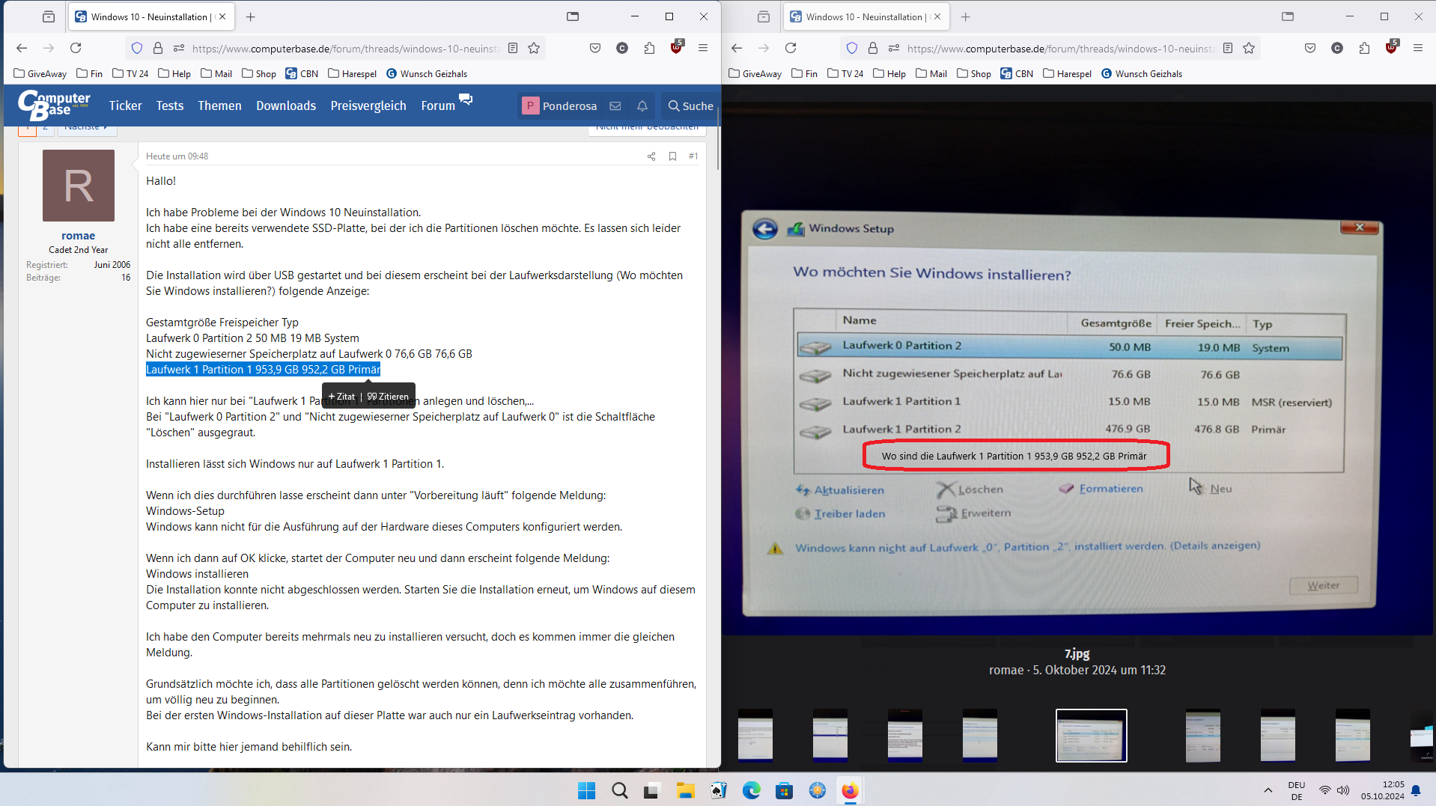Open romae user profile link
1436x806 pixels.
(x=78, y=236)
